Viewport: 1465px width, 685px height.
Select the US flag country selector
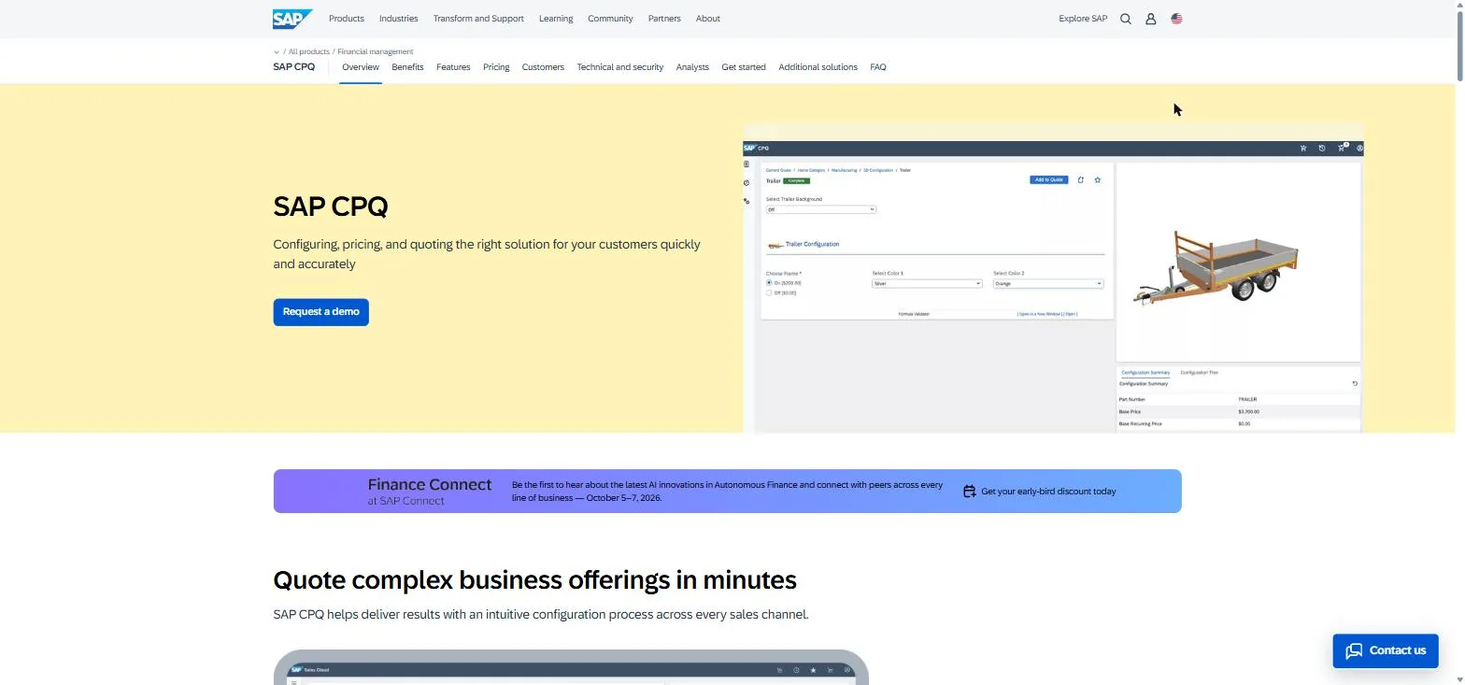pyautogui.click(x=1176, y=19)
